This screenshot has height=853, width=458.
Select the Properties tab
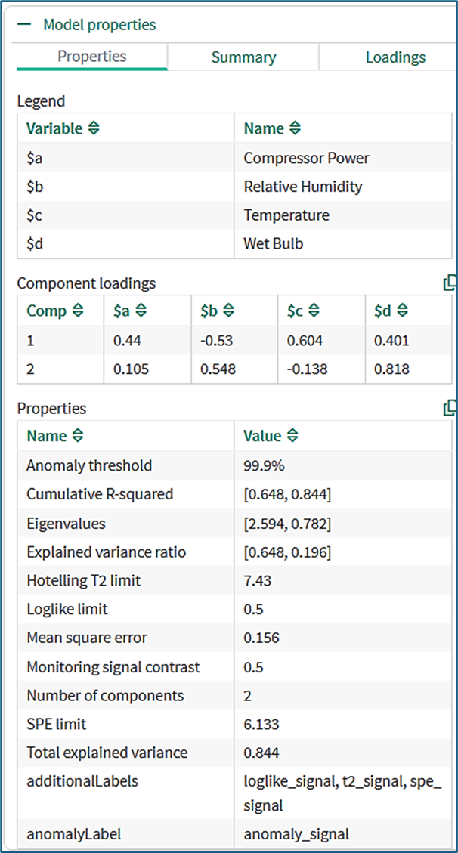(x=92, y=57)
